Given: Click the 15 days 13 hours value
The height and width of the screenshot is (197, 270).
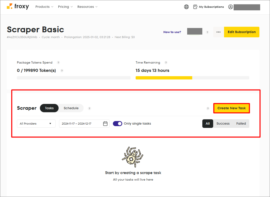Looking at the screenshot, I should [x=152, y=70].
